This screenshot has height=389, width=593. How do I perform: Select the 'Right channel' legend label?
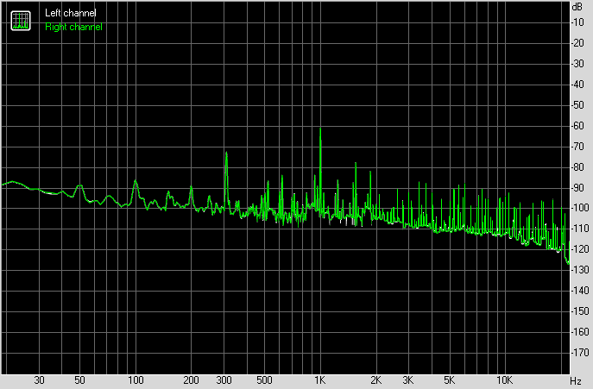click(73, 27)
